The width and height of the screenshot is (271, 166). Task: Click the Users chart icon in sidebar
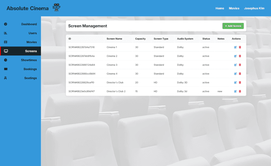6,33
